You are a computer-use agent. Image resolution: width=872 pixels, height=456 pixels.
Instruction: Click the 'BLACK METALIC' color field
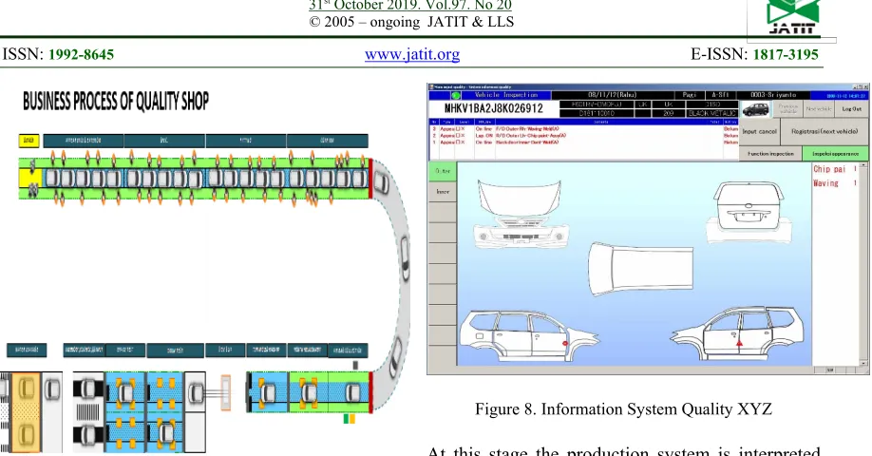(712, 113)
